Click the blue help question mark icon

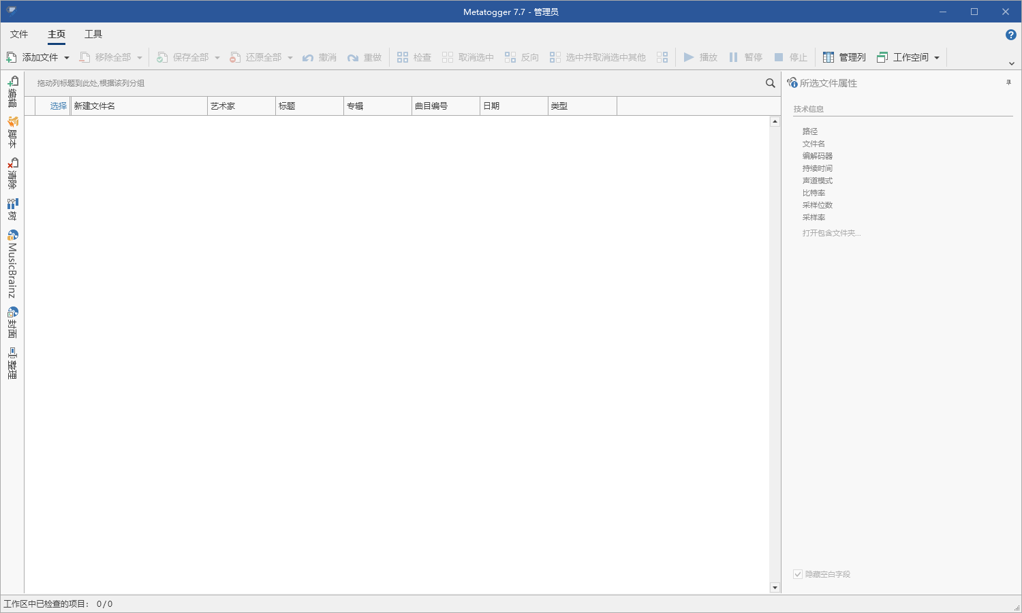click(x=1010, y=35)
